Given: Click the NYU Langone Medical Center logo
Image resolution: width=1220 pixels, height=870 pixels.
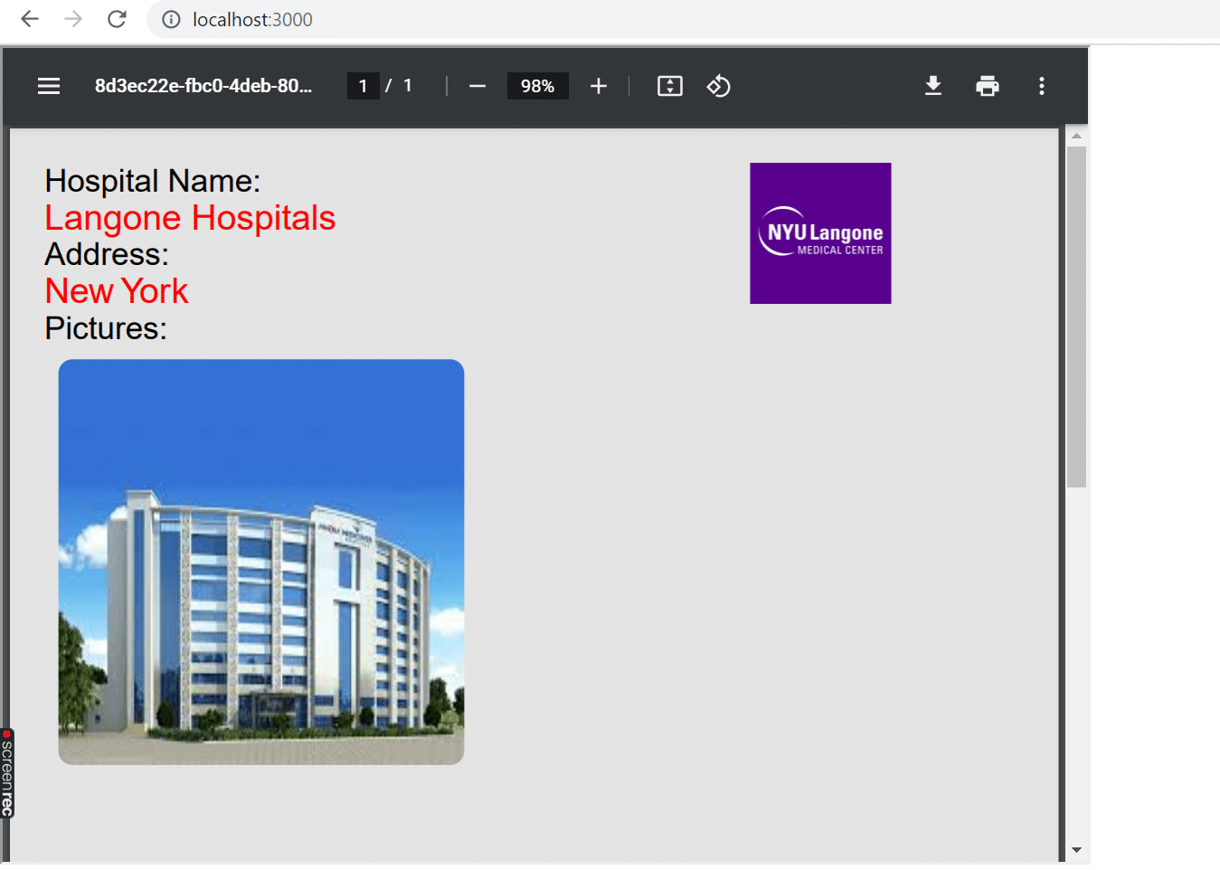Looking at the screenshot, I should coord(820,233).
